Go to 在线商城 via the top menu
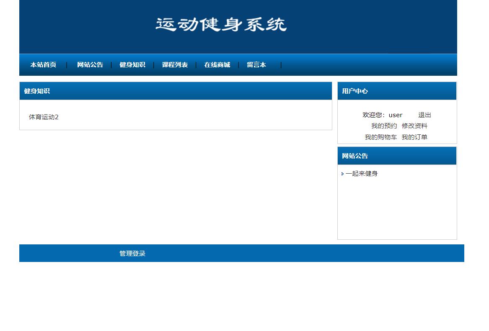The width and height of the screenshot is (489, 331). pyautogui.click(x=217, y=65)
